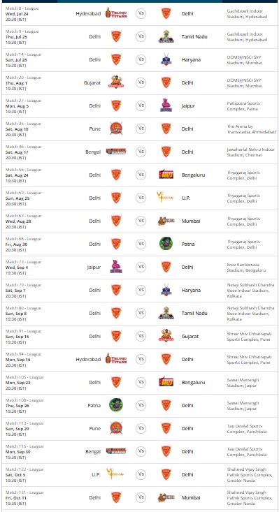Click the Telugu Titans logo in Match 8
The width and height of the screenshot is (279, 512).
(x=116, y=13)
